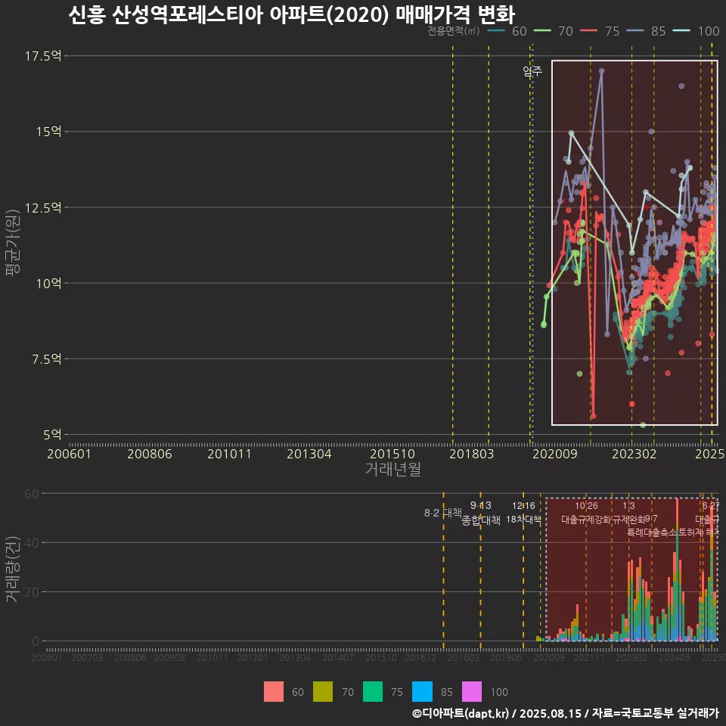The width and height of the screenshot is (726, 726).
Task: Click the 201304 label on price chart x-axis
Action: (309, 454)
